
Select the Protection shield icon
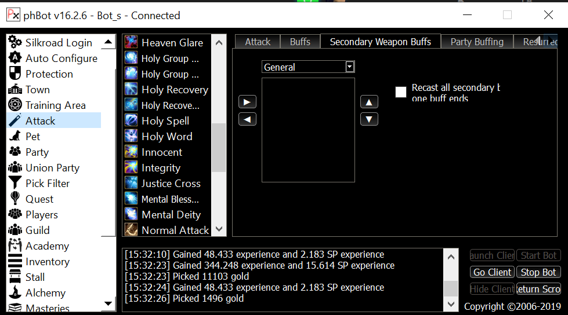(15, 74)
